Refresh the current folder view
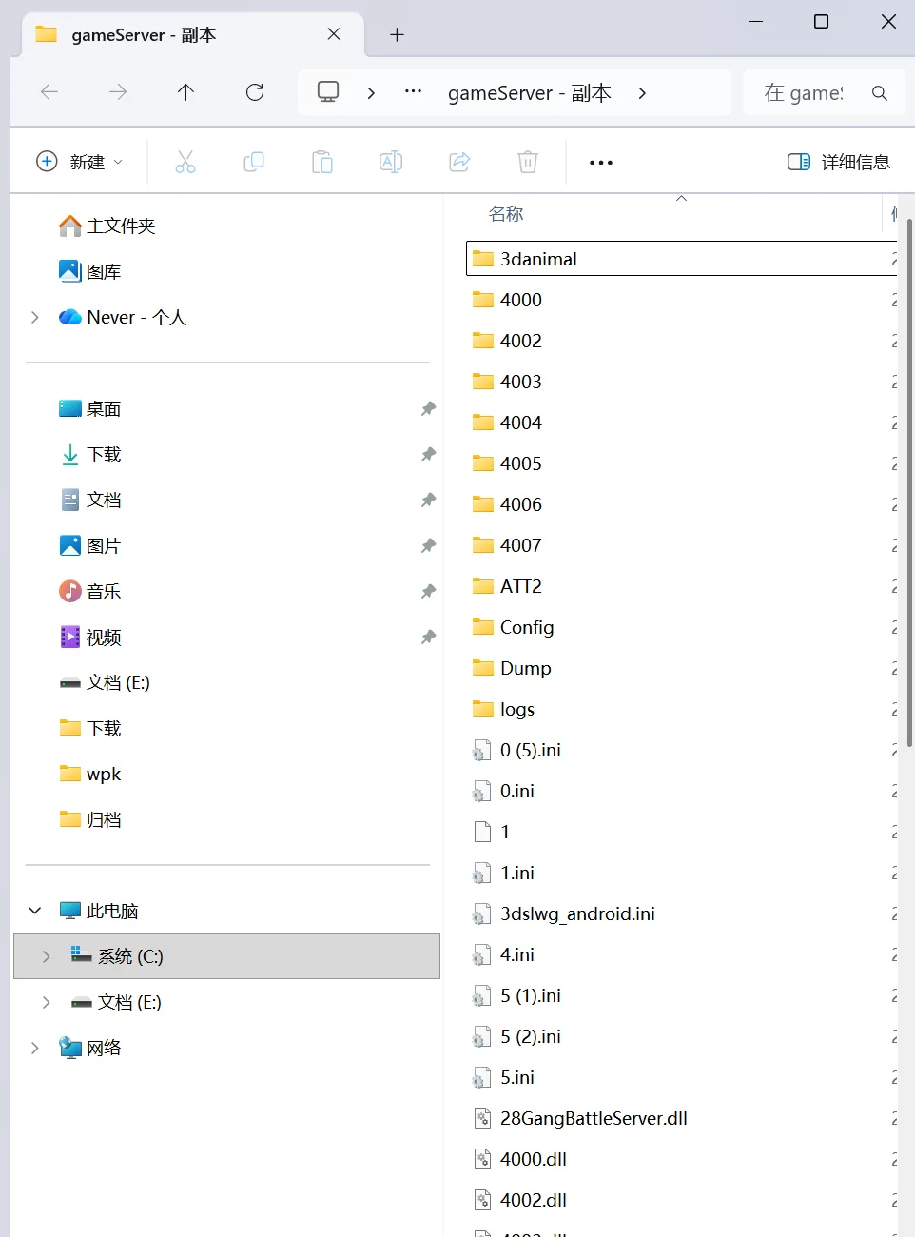Image resolution: width=915 pixels, height=1237 pixels. [255, 92]
